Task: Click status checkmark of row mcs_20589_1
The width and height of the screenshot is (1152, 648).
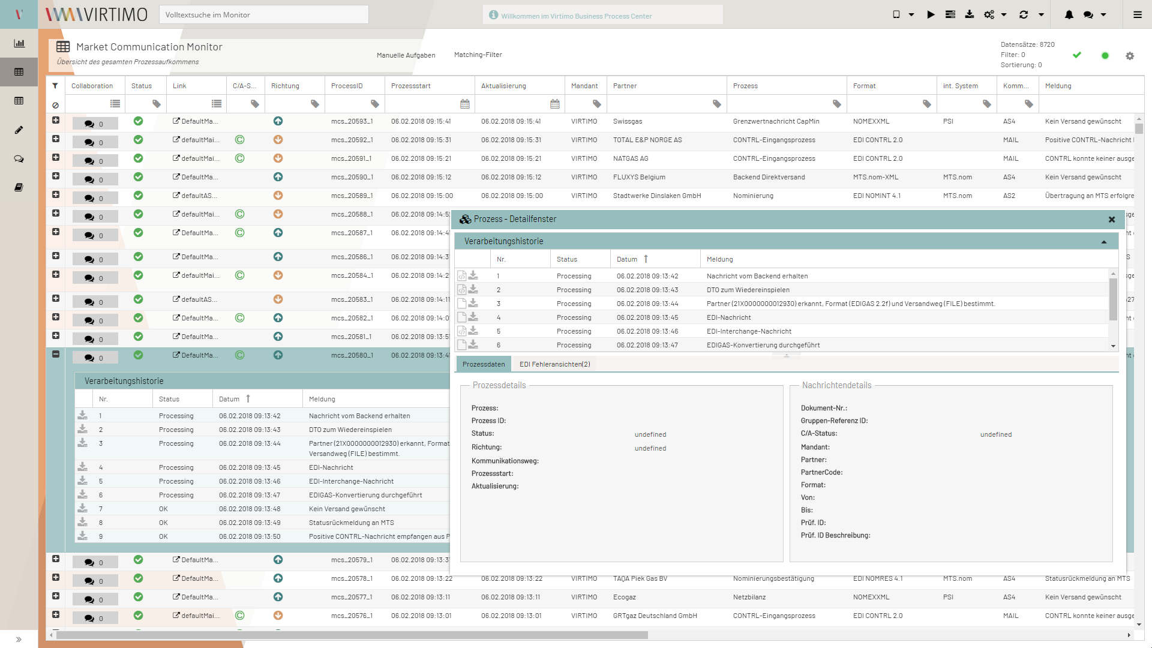Action: click(139, 196)
